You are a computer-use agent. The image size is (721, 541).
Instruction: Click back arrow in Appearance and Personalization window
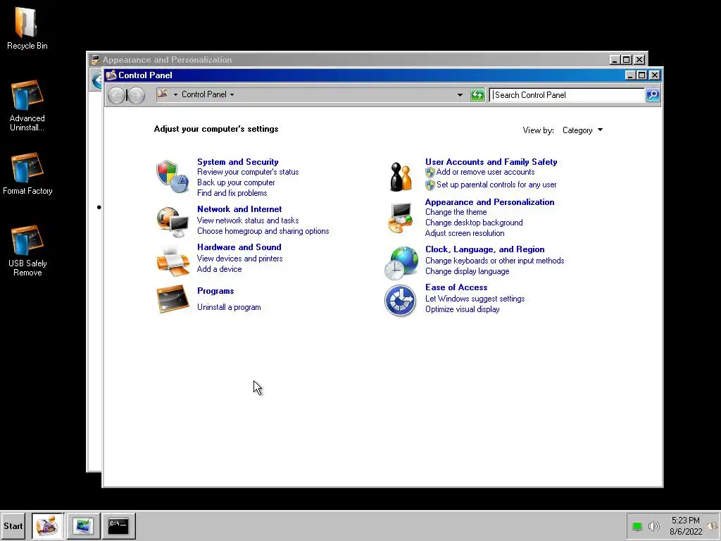coord(96,80)
